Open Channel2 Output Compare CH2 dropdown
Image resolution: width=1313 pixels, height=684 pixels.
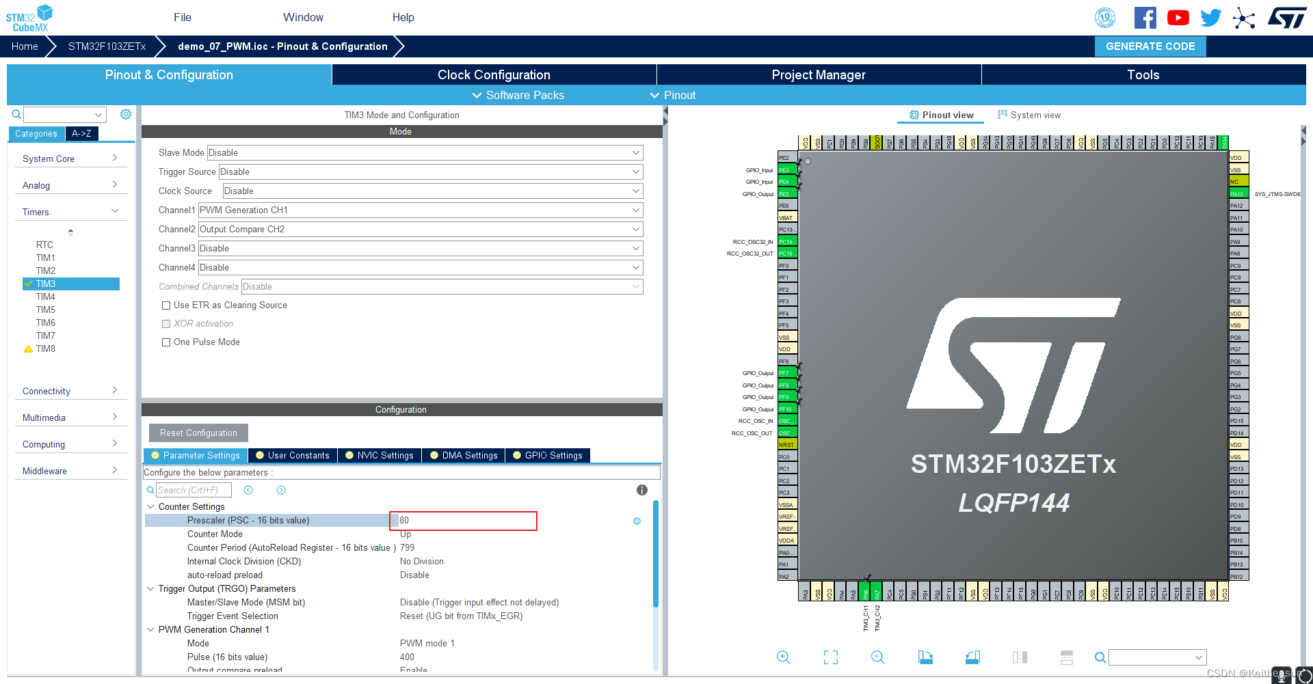[x=421, y=229]
